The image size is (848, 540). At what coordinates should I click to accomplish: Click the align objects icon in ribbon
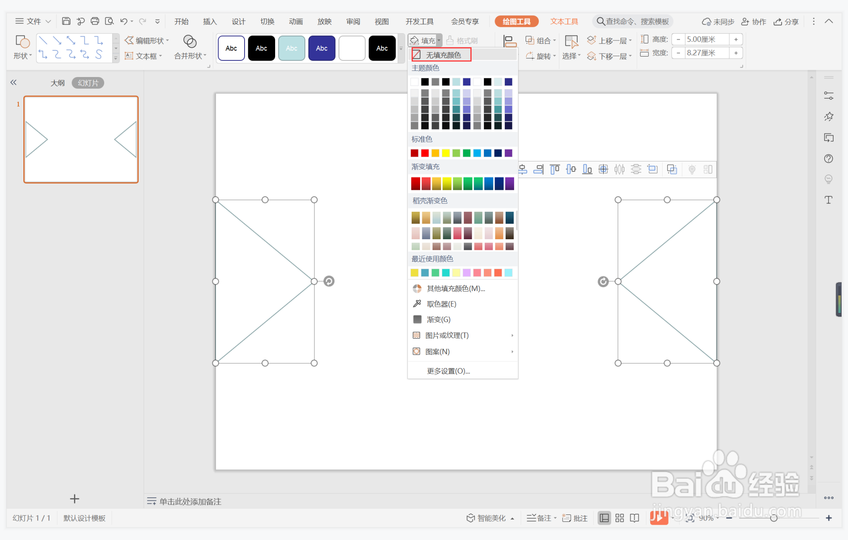[509, 41]
